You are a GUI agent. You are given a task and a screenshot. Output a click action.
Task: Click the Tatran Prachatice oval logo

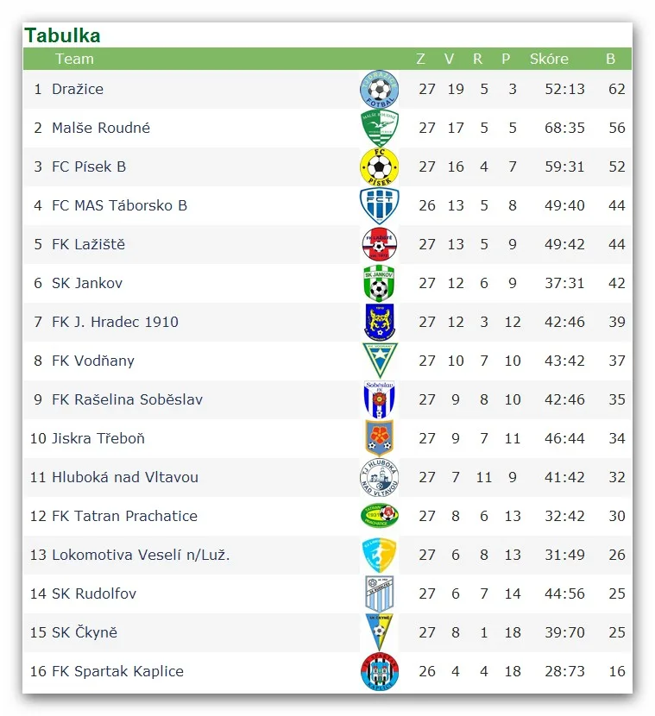379,516
